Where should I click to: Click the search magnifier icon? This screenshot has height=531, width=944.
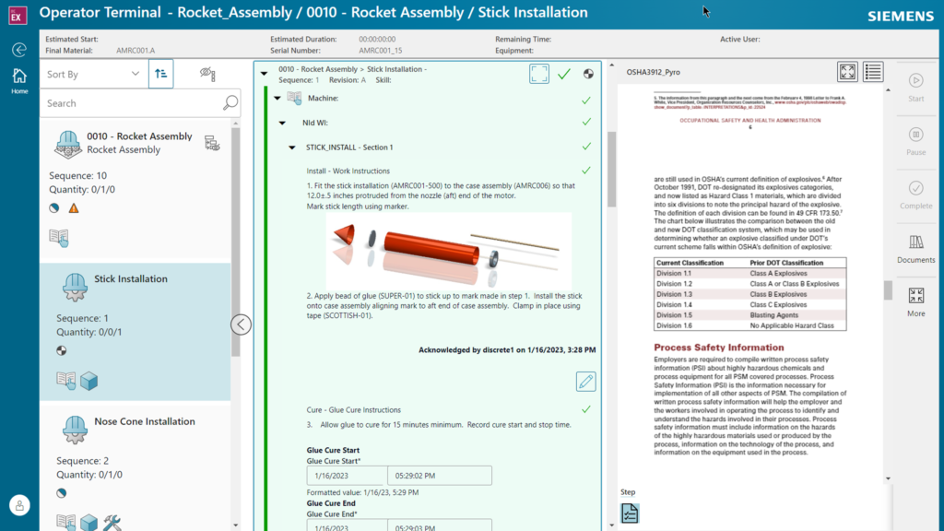(x=230, y=103)
